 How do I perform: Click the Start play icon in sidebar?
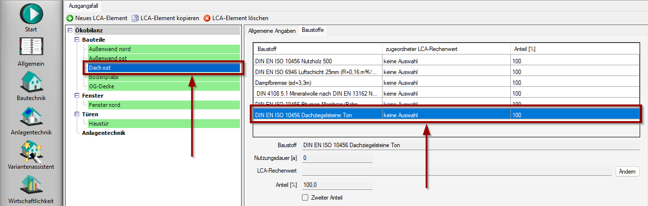pos(31,13)
